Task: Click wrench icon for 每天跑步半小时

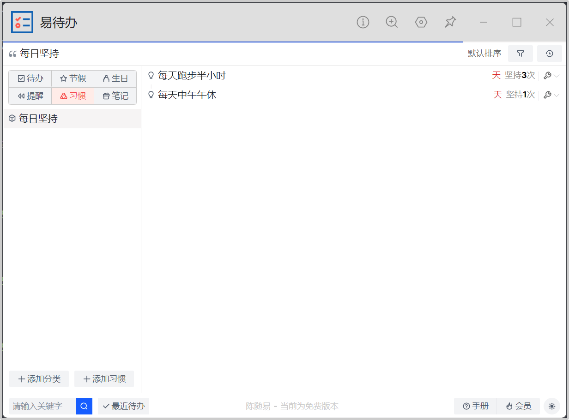Action: [548, 76]
